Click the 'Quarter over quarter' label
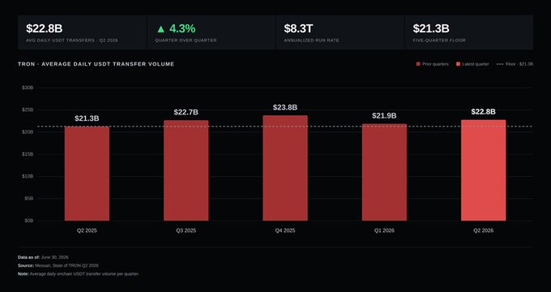The width and height of the screenshot is (551, 292). coord(186,41)
